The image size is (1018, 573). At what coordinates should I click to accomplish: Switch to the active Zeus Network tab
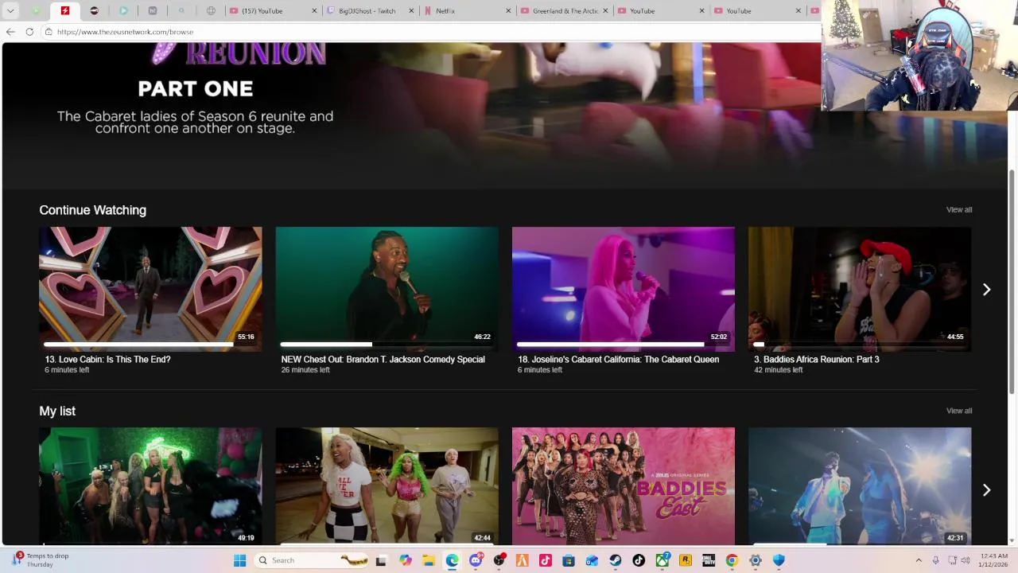click(x=65, y=10)
